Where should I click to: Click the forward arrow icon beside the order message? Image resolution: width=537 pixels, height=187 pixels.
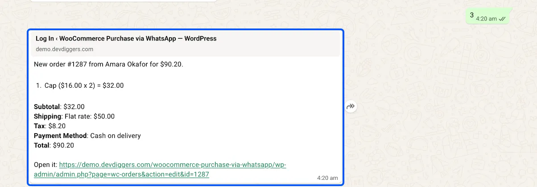coord(351,106)
